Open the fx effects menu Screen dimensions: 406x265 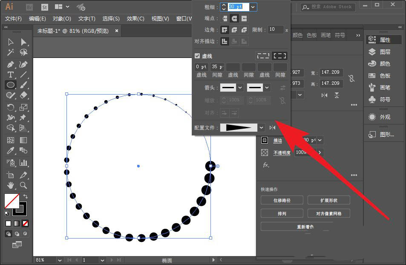pyautogui.click(x=266, y=165)
